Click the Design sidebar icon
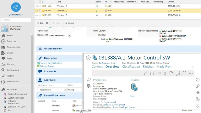The image size is (201, 113). click(3, 53)
